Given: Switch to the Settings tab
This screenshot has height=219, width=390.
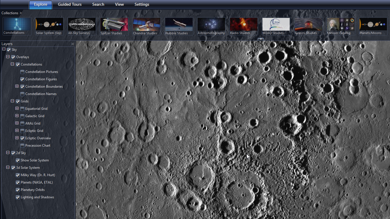Looking at the screenshot, I should [142, 5].
